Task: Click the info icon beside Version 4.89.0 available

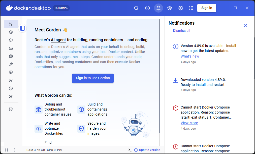Action: tap(175, 46)
